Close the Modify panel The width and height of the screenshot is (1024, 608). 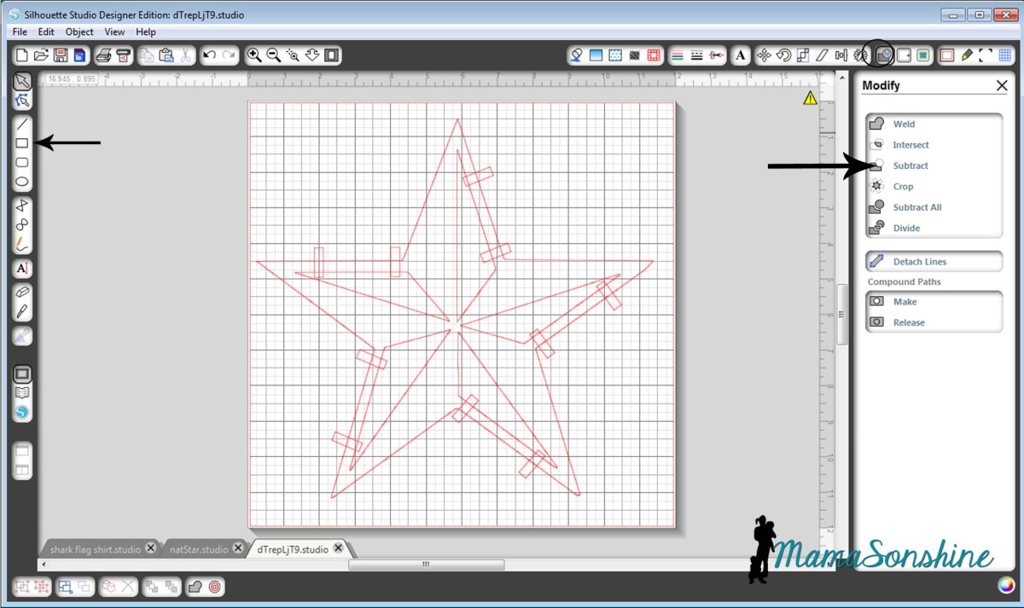(1002, 85)
